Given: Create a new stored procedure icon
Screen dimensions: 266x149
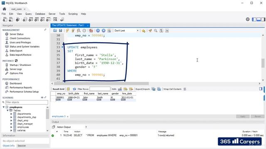Looking at the screenshot, I should [42, 19].
